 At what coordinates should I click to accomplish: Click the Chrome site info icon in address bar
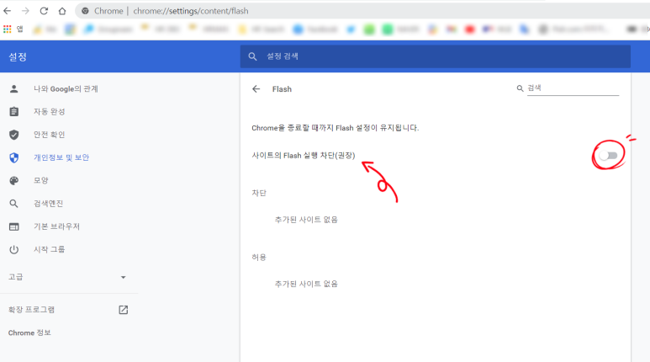(85, 11)
